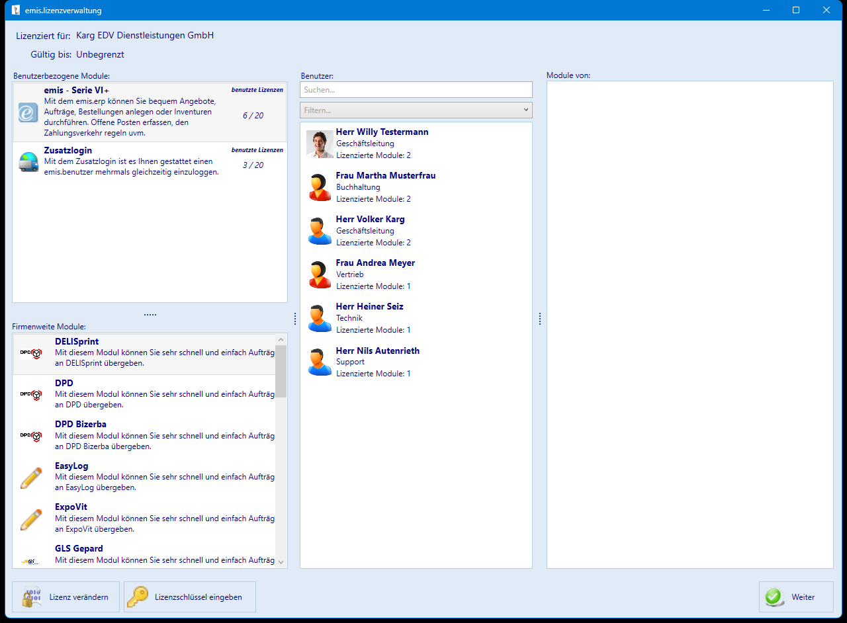The image size is (847, 623).
Task: Click the Suchen search field
Action: click(416, 89)
